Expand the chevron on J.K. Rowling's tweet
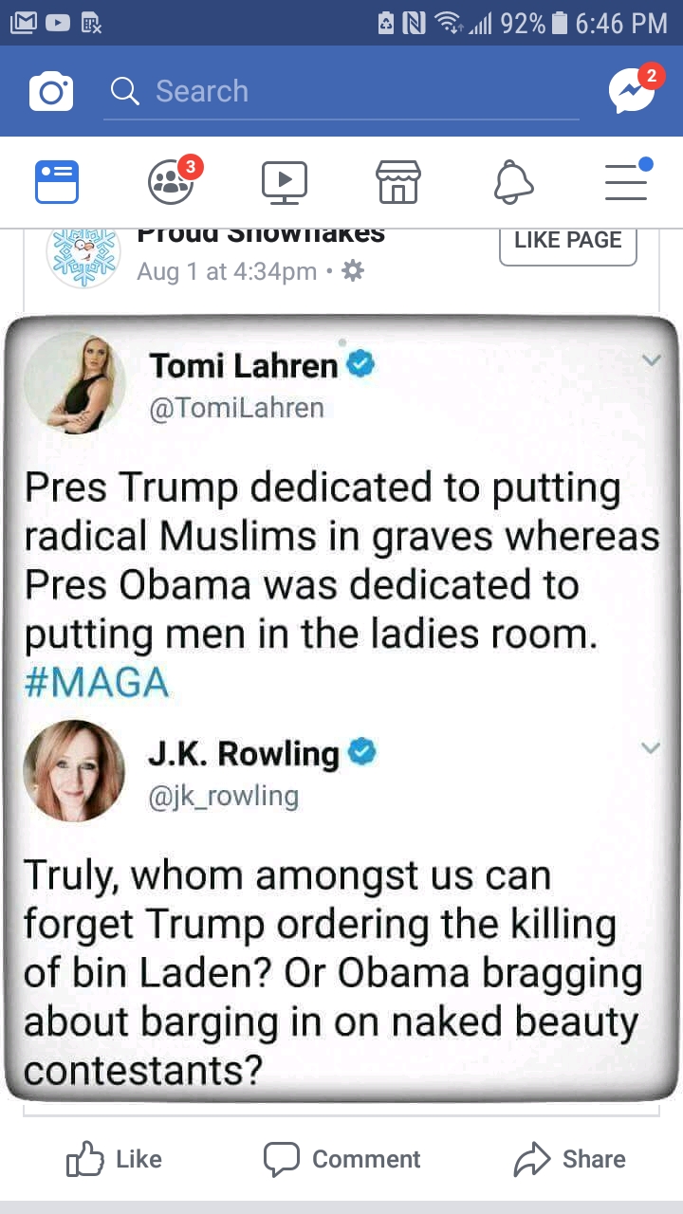The width and height of the screenshot is (683, 1214). [x=651, y=747]
